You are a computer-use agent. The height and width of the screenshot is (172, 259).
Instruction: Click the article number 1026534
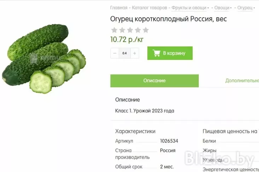point(169,141)
